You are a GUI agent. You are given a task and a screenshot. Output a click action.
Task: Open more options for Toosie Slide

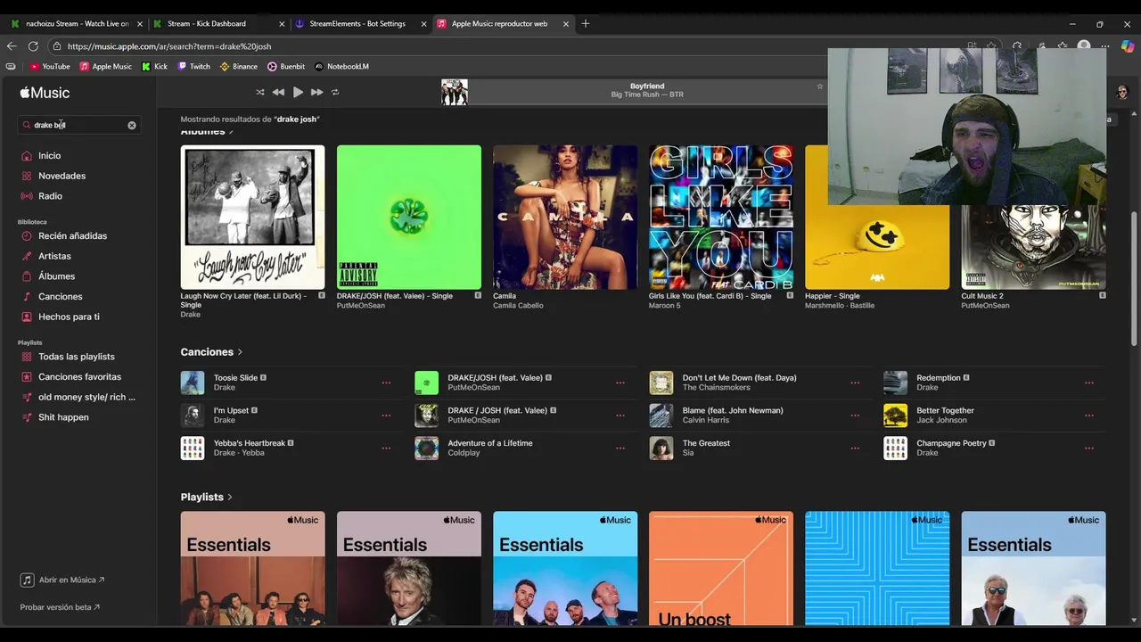[x=386, y=383]
